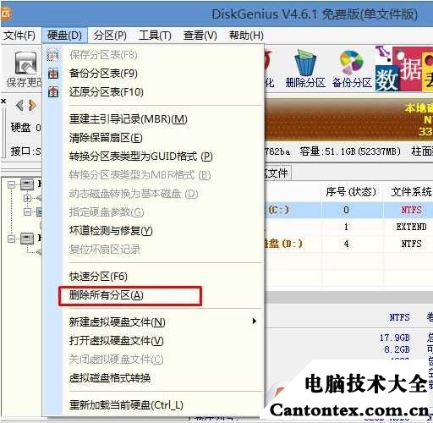Select the first hard disk tree icon
This screenshot has height=423, width=433.
(27, 184)
